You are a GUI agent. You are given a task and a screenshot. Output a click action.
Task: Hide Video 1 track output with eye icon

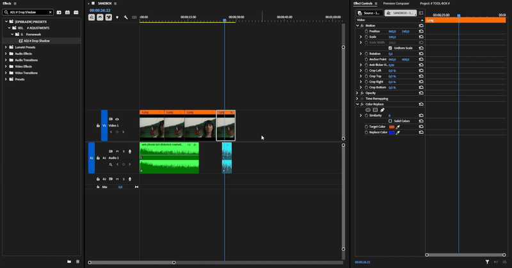[117, 119]
